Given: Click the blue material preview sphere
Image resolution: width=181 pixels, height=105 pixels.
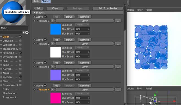Looking at the screenshot, I should pyautogui.click(x=13, y=12).
